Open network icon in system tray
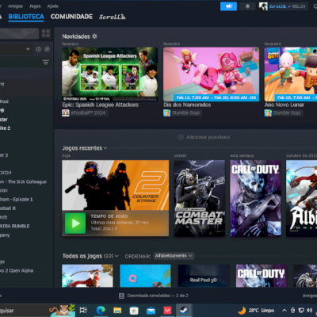This screenshot has width=317, height=317. [301, 311]
